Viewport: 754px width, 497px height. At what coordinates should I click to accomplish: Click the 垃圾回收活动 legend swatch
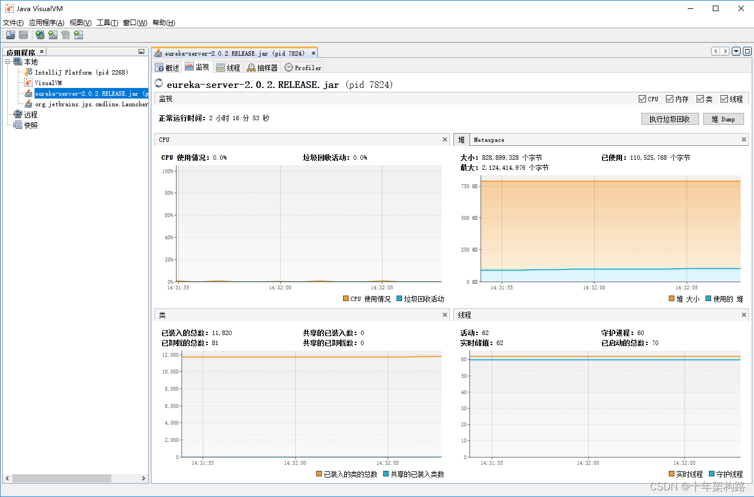click(x=400, y=299)
